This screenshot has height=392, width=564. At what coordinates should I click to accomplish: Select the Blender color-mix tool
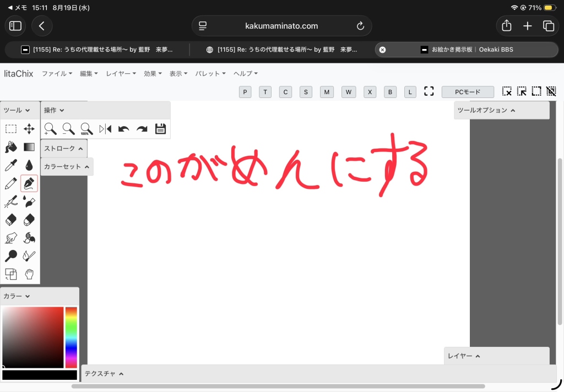[29, 238]
